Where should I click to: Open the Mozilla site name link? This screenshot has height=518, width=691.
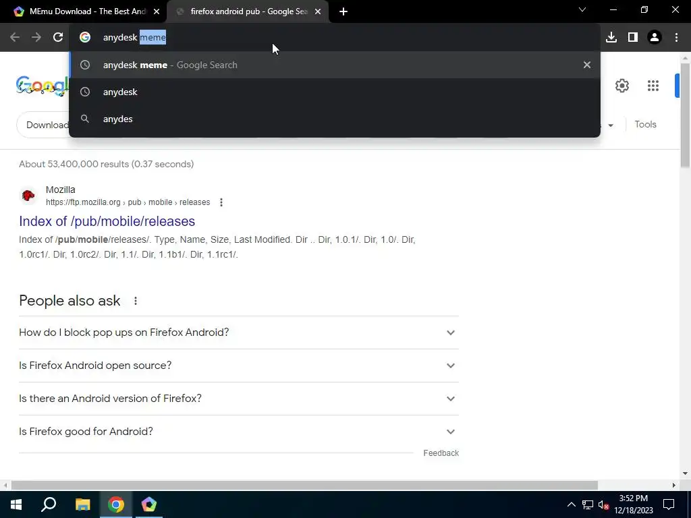pos(60,190)
